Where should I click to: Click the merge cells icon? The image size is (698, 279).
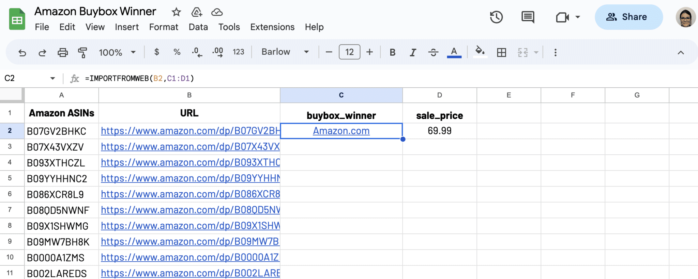pos(523,52)
